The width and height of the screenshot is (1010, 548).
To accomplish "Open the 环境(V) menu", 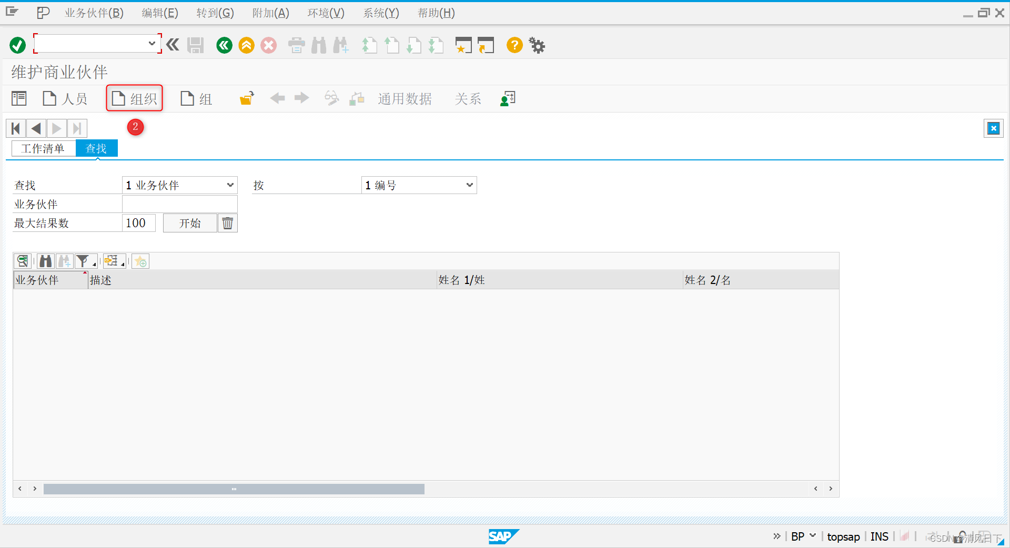I will click(325, 13).
